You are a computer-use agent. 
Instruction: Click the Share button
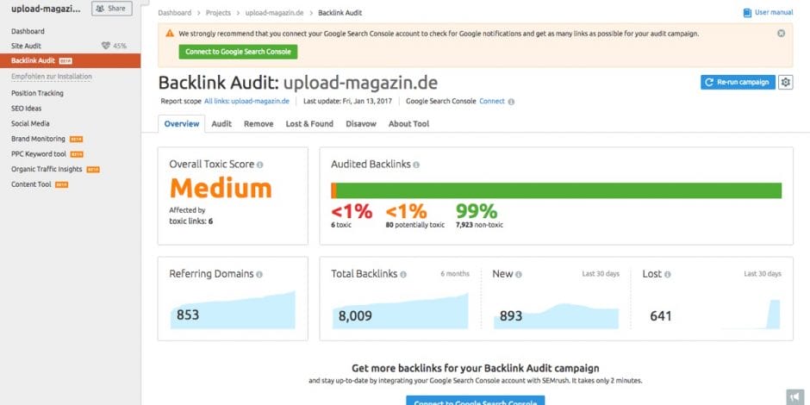click(x=112, y=9)
